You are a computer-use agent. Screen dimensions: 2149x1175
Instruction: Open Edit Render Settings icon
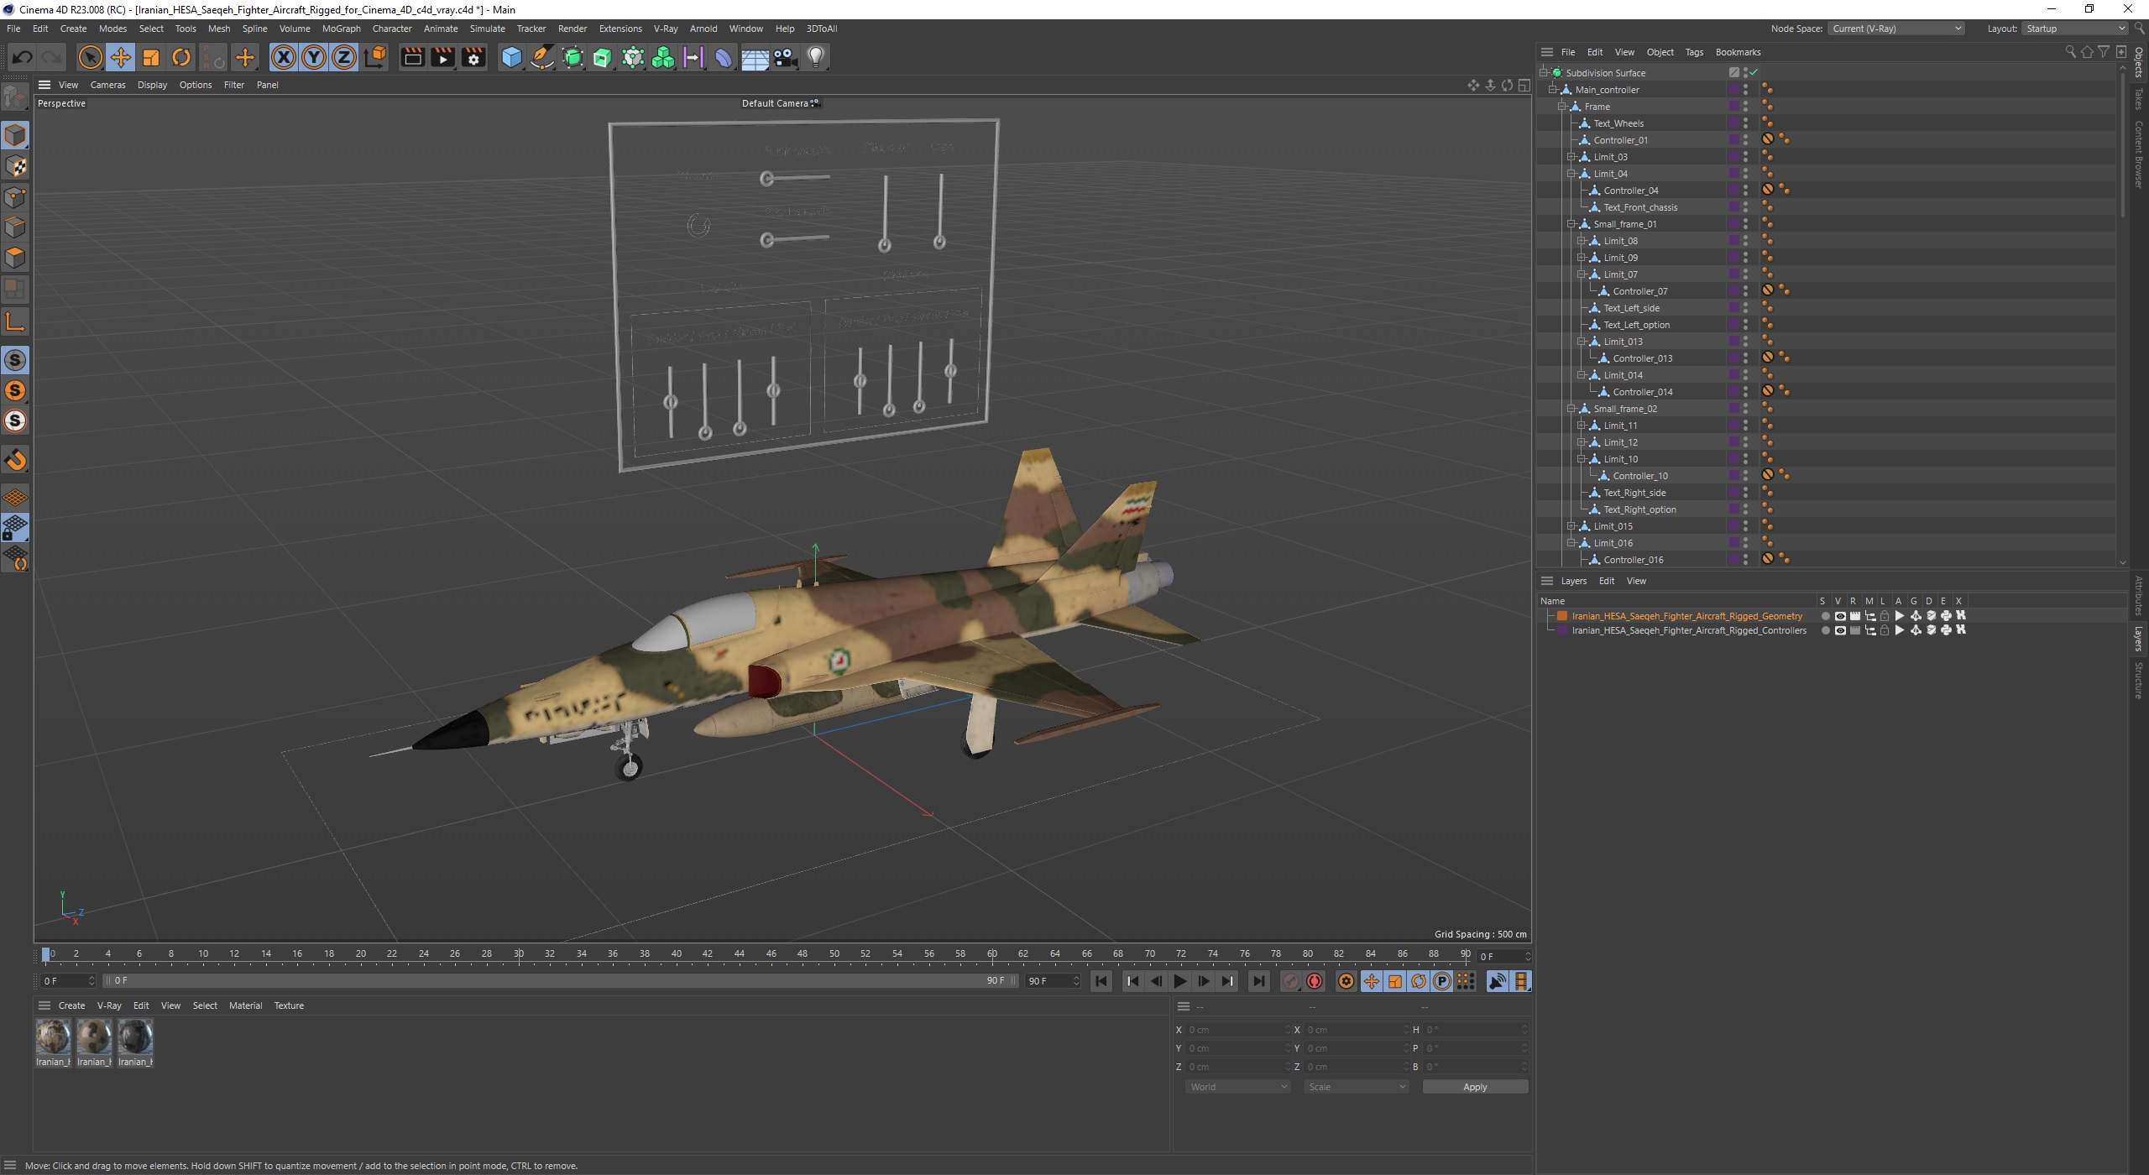pyautogui.click(x=473, y=57)
